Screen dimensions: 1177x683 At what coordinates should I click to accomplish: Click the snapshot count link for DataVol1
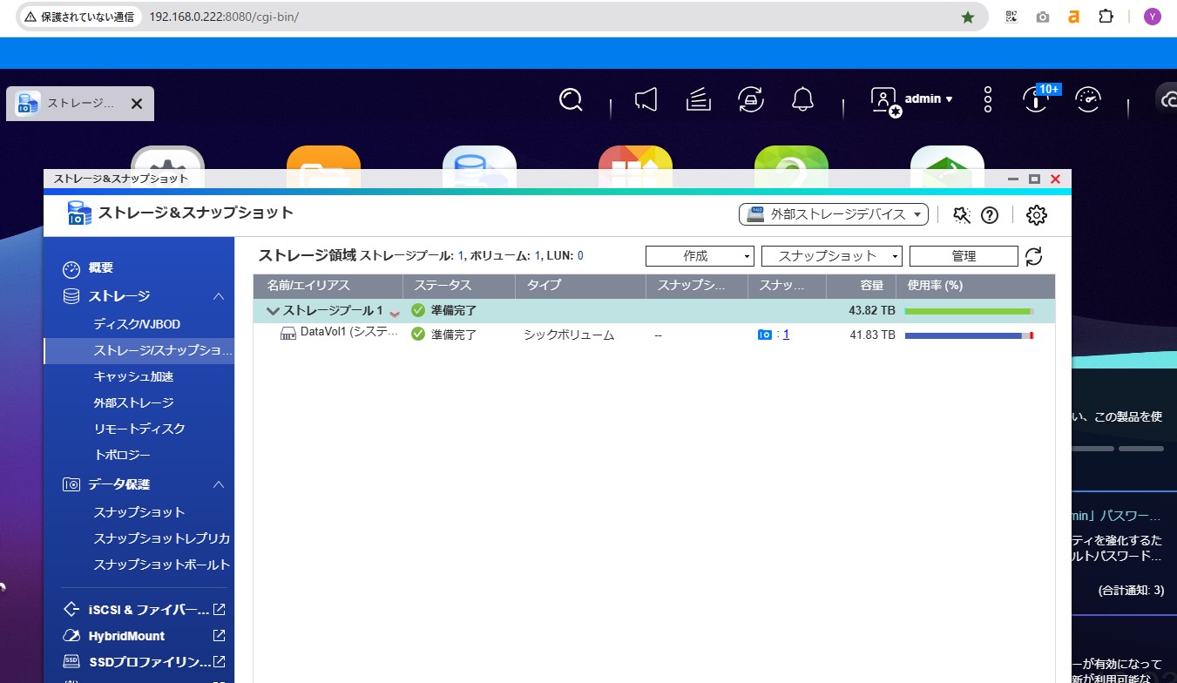coord(786,335)
